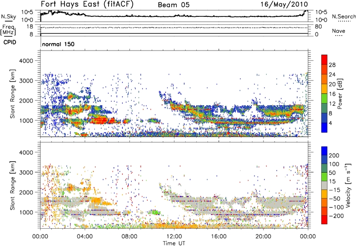Image resolution: width=356 pixels, height=246 pixels.
Task: Select the 'CPID' row label
Action: point(10,42)
